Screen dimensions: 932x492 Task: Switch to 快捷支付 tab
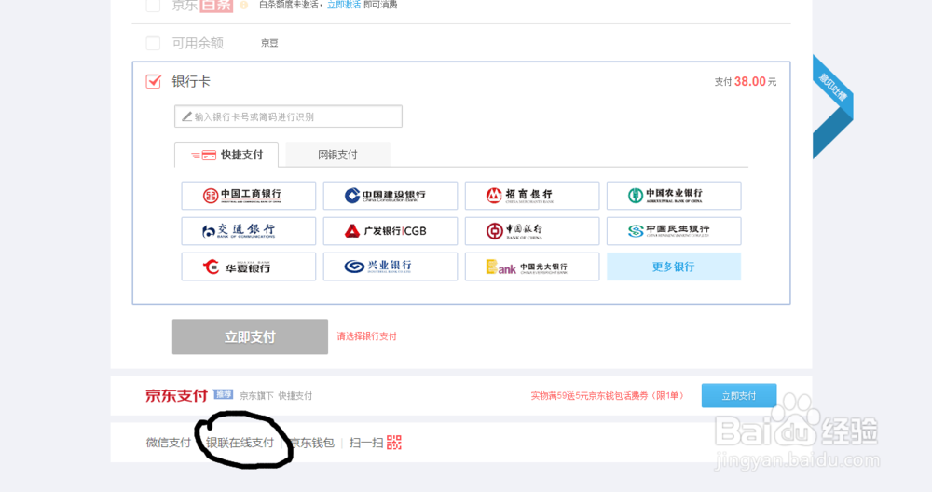(226, 155)
